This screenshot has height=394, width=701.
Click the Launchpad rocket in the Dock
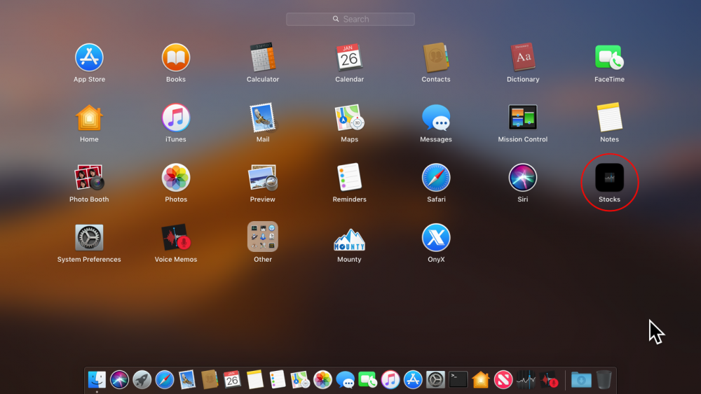[142, 380]
